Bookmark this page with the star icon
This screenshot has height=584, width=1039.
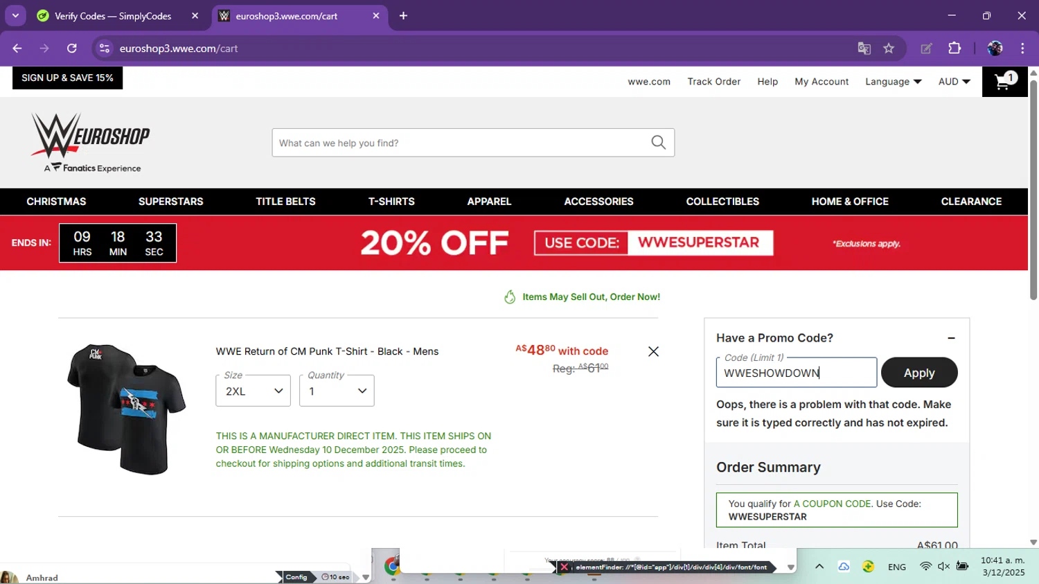pos(889,48)
